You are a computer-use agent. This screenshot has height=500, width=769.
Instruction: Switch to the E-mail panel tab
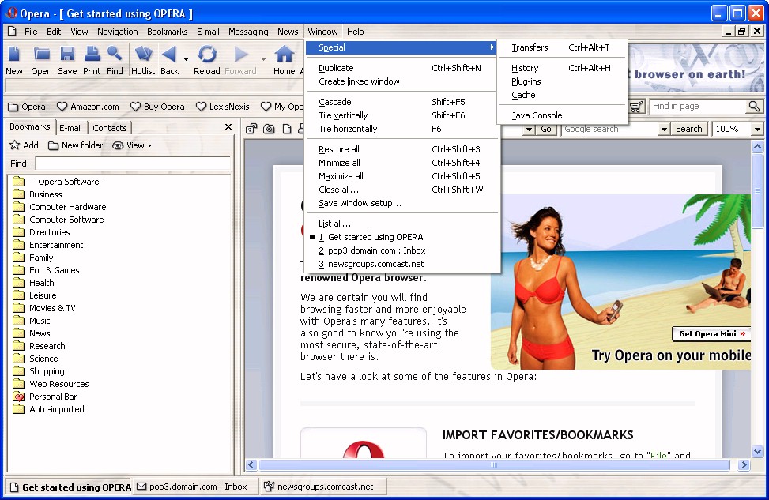[x=70, y=128]
